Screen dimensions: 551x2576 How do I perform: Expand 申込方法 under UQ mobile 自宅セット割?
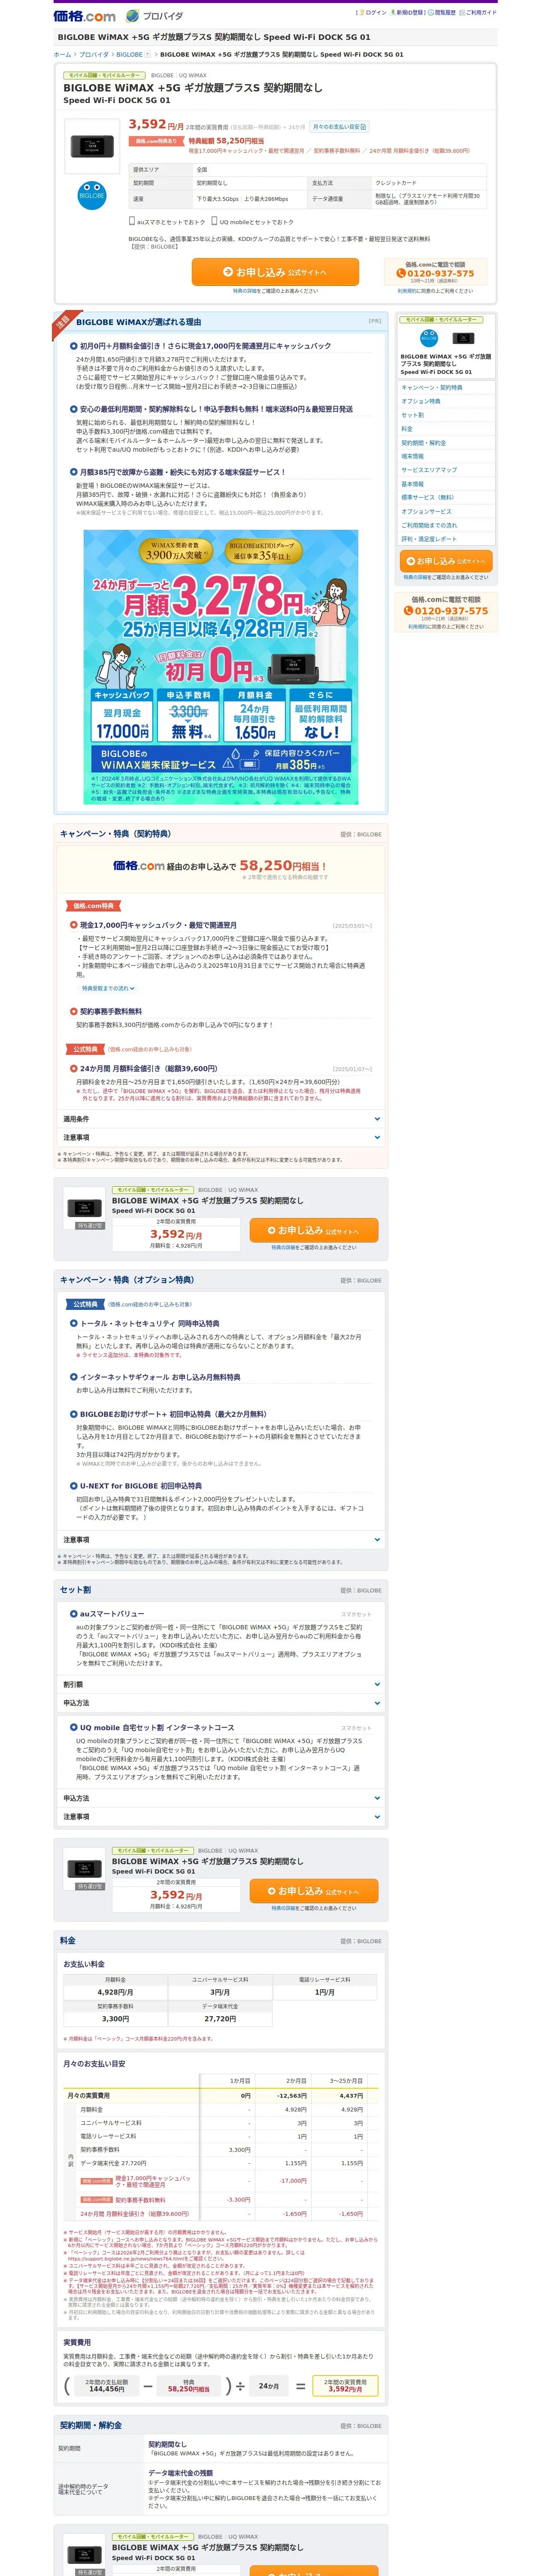pyautogui.click(x=221, y=1798)
